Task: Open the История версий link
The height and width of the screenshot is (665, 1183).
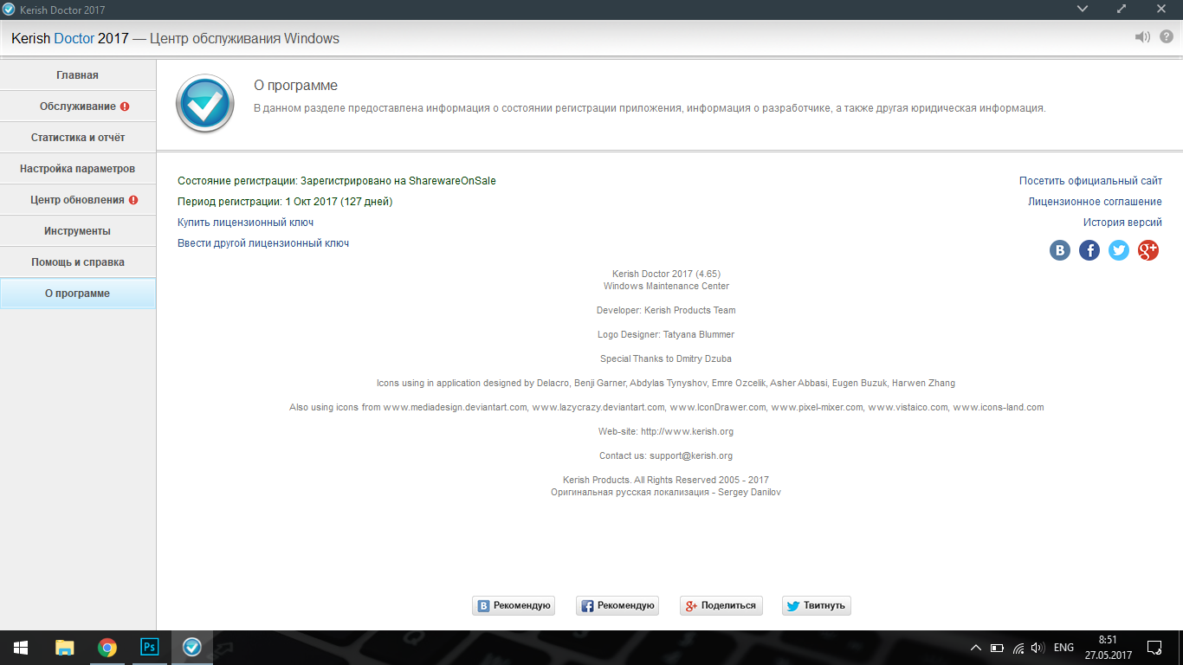Action: [1122, 223]
